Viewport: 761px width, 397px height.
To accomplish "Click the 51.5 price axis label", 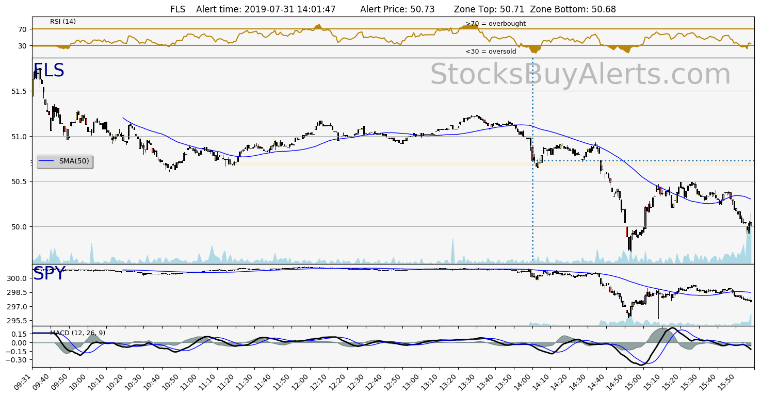I will tap(19, 91).
